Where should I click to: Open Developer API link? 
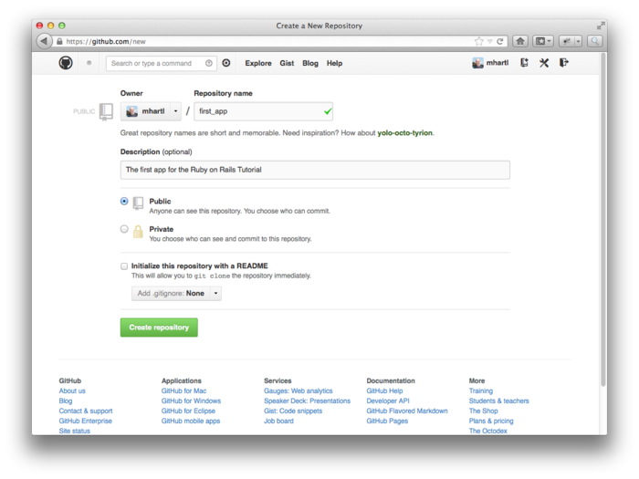tap(388, 401)
